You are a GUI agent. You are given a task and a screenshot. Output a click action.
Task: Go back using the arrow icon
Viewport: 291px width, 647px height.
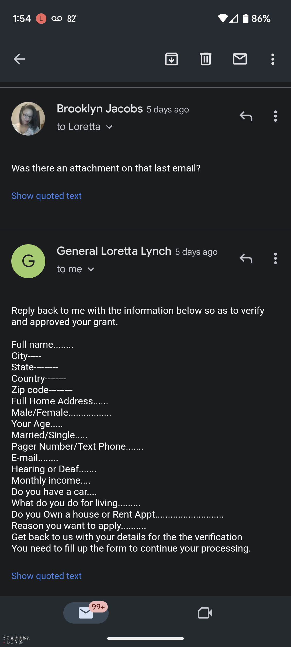coord(19,59)
